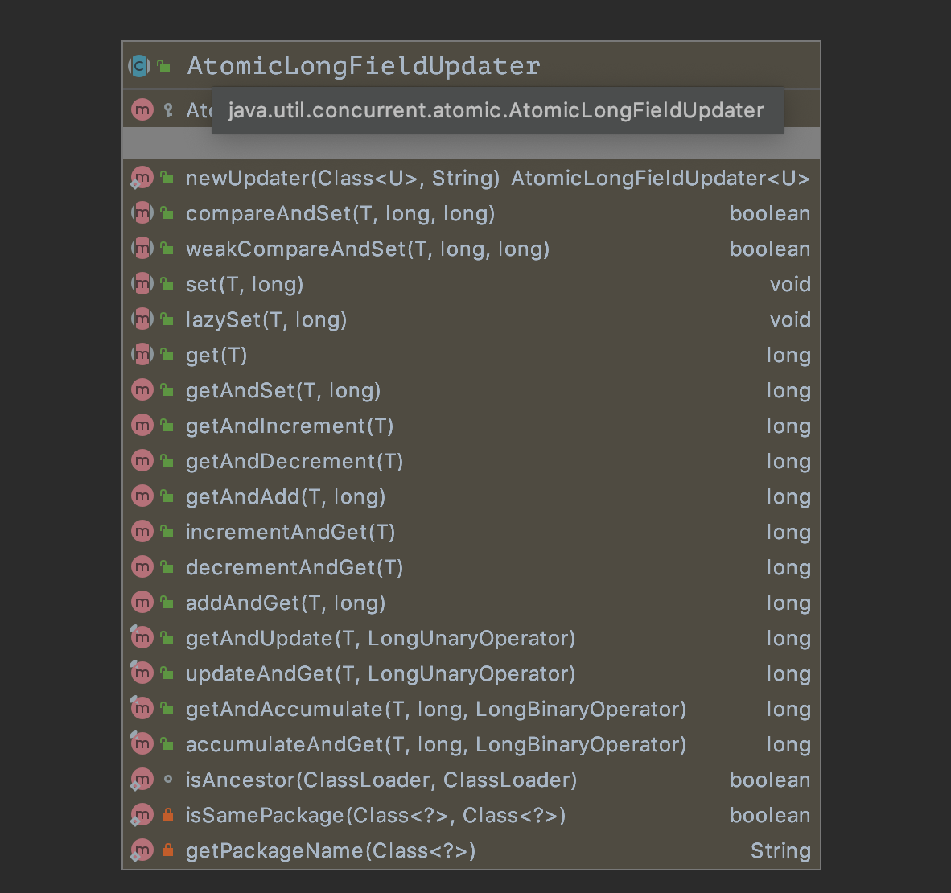The height and width of the screenshot is (893, 951).
Task: Click the method icon next to getAndUpdate
Action: coord(142,638)
